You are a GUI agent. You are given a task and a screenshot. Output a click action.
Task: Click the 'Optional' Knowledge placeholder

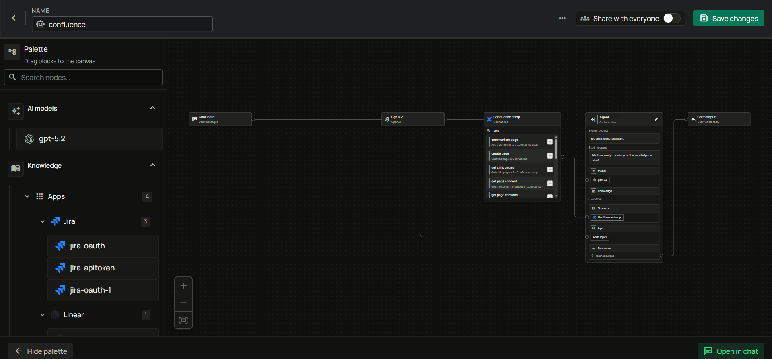[x=596, y=199]
